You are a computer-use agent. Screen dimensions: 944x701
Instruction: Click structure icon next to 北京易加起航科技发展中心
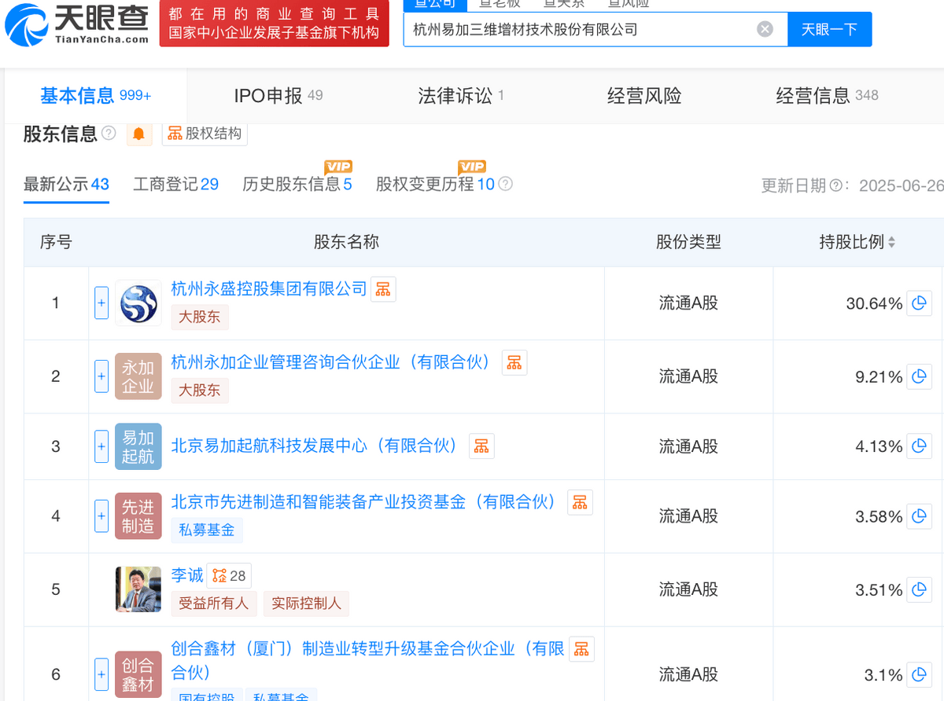click(481, 446)
